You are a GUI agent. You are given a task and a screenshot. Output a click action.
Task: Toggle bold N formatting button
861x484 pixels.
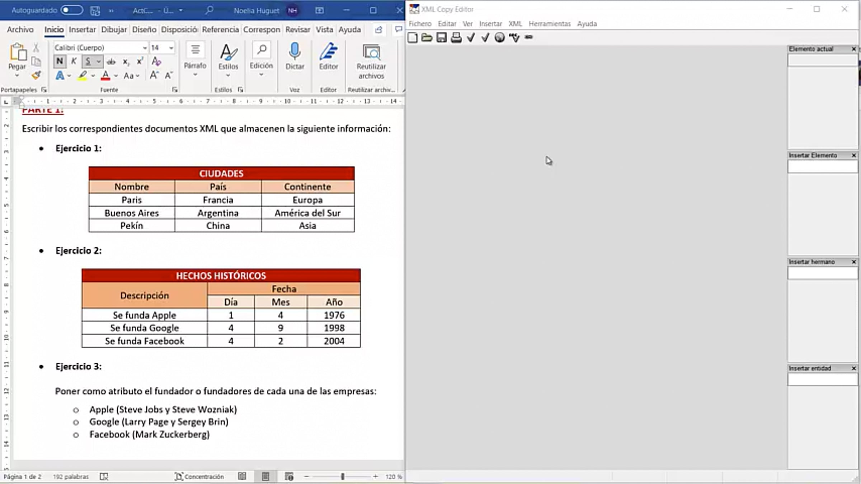click(x=60, y=61)
